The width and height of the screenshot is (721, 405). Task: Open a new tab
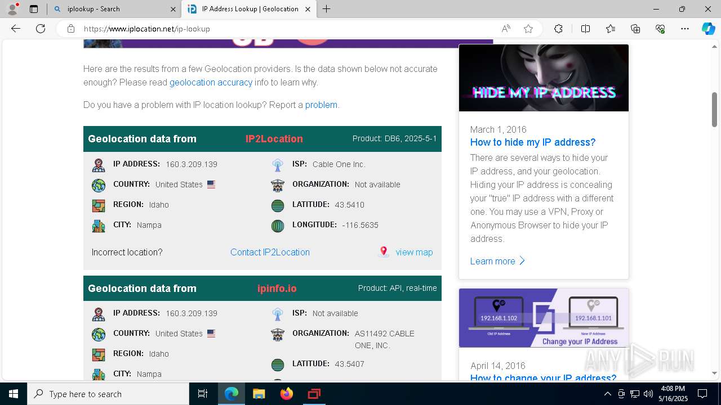pyautogui.click(x=326, y=9)
